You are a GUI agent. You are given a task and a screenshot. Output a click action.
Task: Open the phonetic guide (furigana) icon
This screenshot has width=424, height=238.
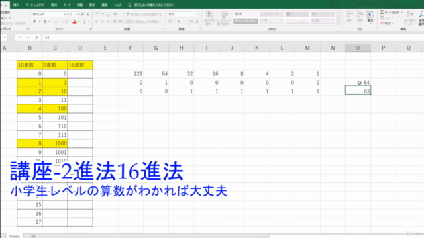click(85, 22)
